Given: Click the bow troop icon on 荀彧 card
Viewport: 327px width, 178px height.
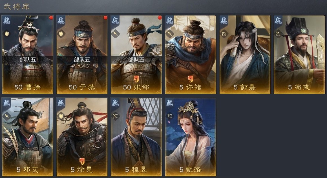Looking at the screenshot, I should tap(279, 34).
